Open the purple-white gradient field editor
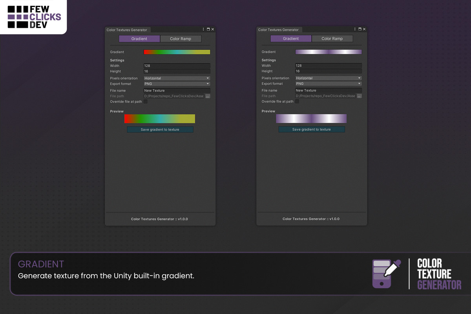The height and width of the screenshot is (314, 471). (x=329, y=52)
